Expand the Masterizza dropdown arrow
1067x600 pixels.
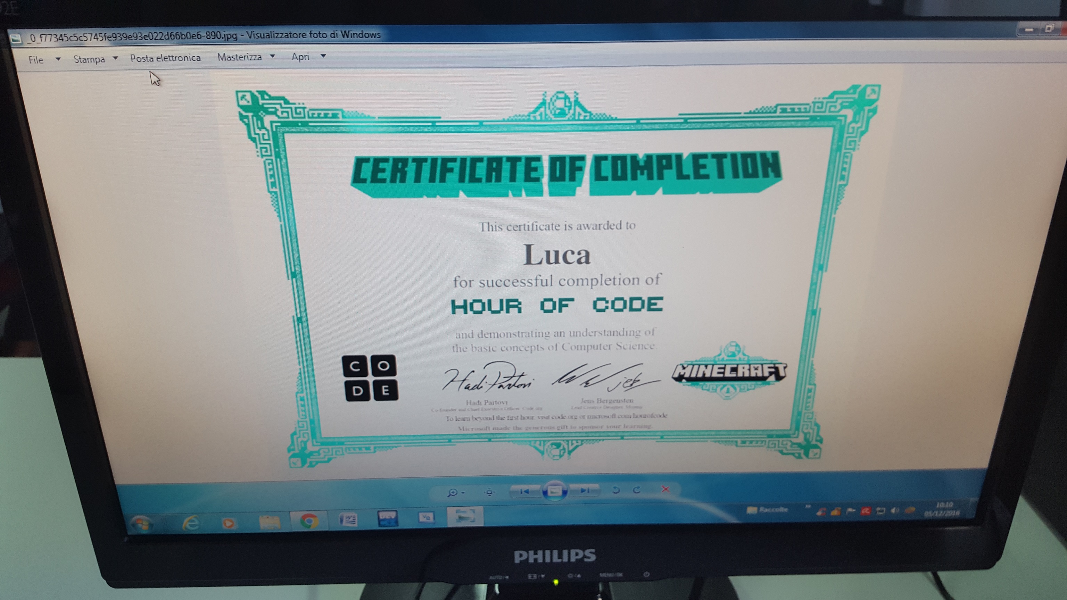[273, 56]
